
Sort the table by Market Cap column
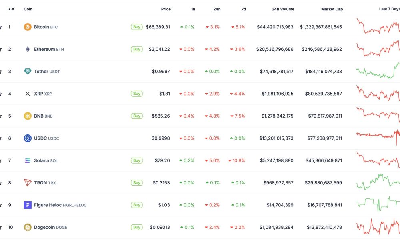332,9
